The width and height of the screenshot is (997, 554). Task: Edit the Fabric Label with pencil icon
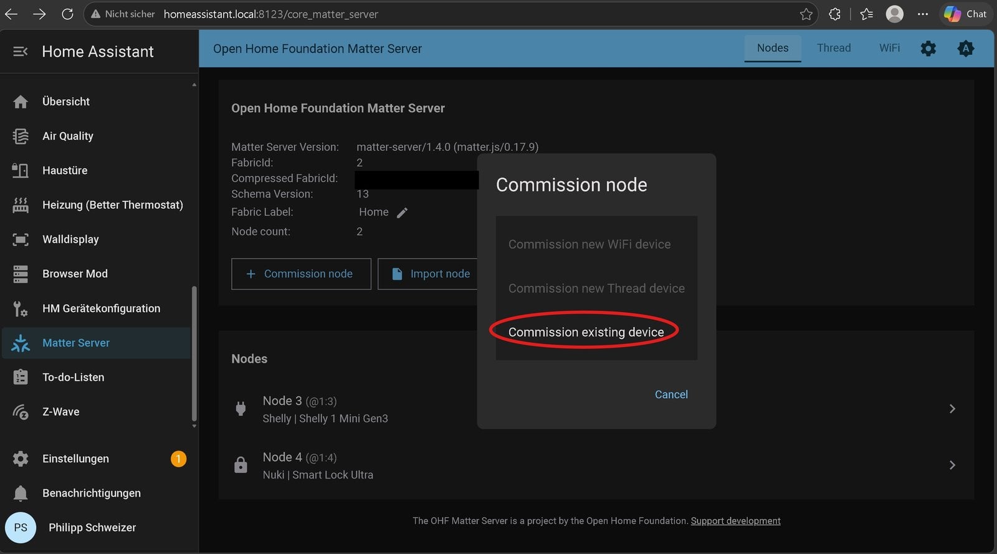403,213
